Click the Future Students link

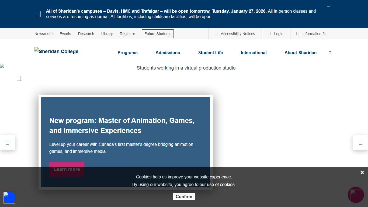point(158,34)
